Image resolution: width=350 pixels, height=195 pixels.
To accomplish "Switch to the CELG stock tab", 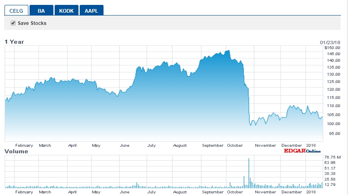I will pyautogui.click(x=16, y=11).
